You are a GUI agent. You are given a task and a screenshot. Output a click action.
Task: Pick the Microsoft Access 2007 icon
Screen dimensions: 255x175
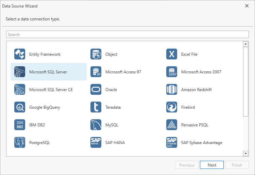(x=172, y=72)
